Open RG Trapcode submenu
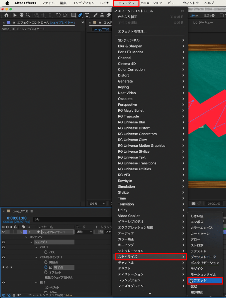The height and width of the screenshot is (298, 226). coord(151,116)
